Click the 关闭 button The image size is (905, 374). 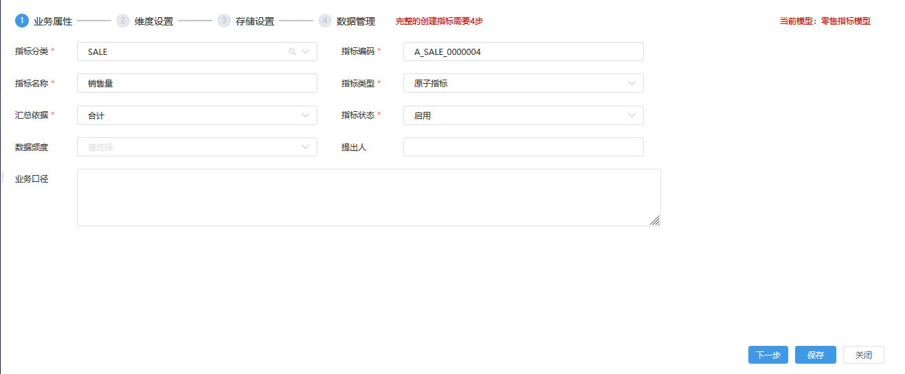(x=864, y=355)
